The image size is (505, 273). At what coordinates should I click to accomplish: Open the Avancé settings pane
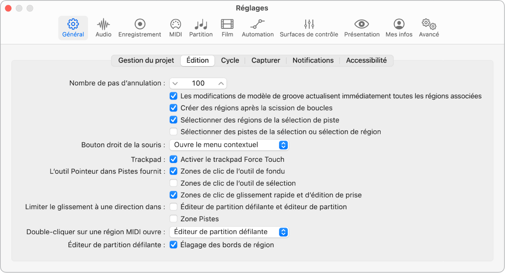click(428, 28)
